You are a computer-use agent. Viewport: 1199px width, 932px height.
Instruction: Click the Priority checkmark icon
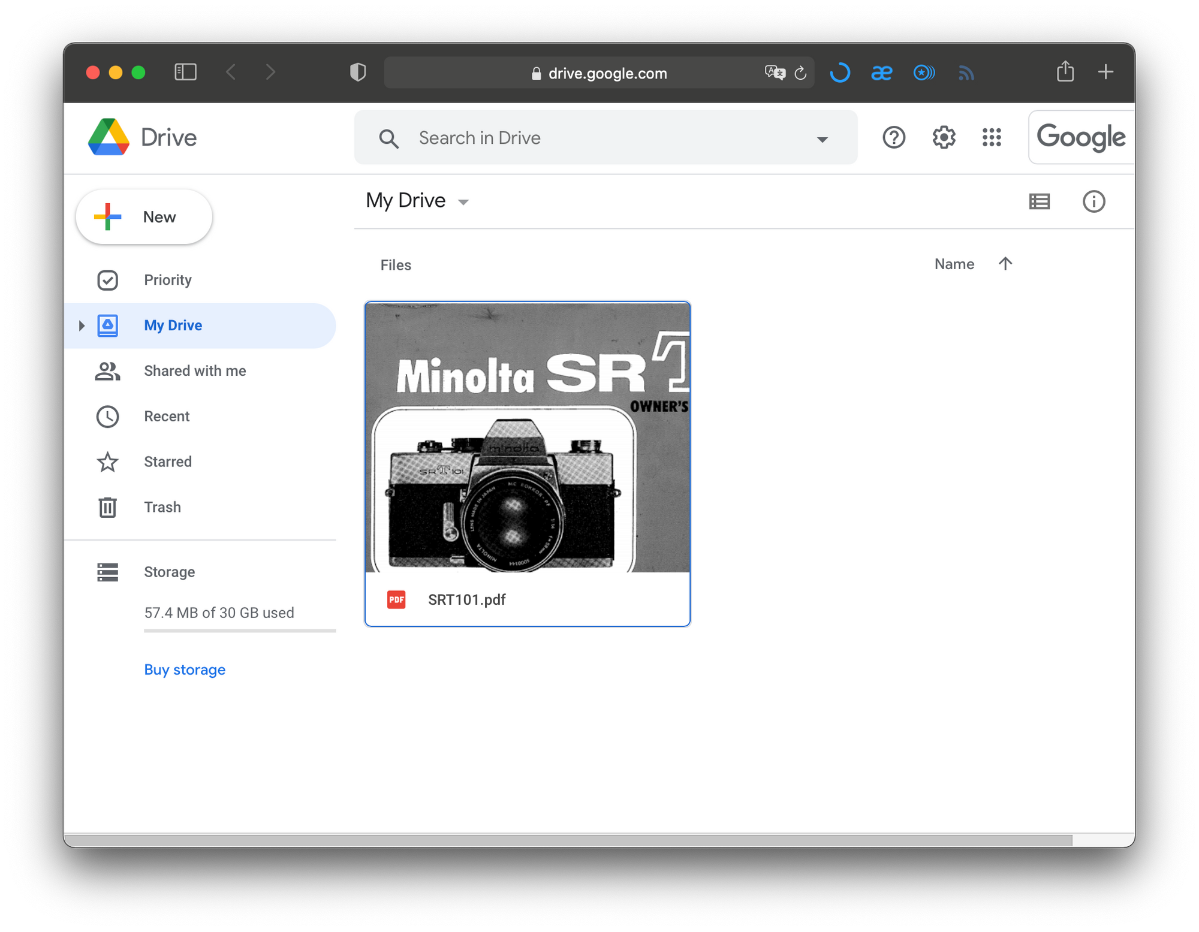(107, 280)
